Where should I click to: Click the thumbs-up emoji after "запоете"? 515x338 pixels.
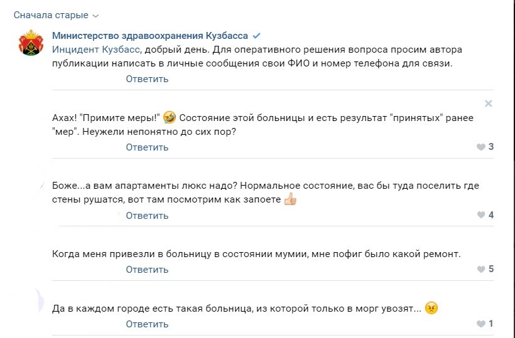(290, 199)
